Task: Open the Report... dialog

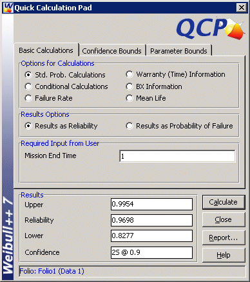Action: point(224,237)
